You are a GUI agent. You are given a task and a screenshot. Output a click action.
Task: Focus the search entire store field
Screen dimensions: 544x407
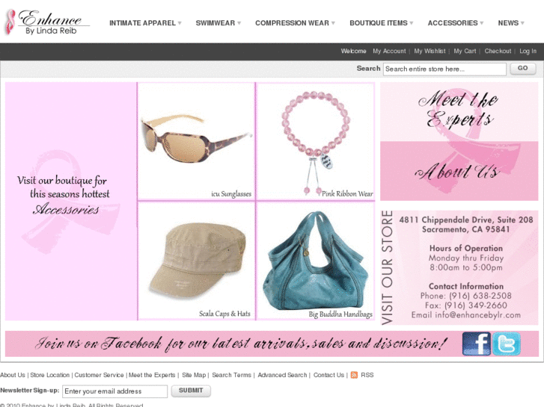pyautogui.click(x=444, y=69)
